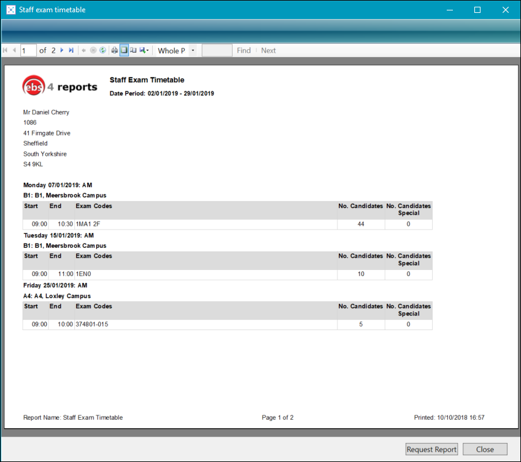Go to next report page
The width and height of the screenshot is (521, 462).
62,50
